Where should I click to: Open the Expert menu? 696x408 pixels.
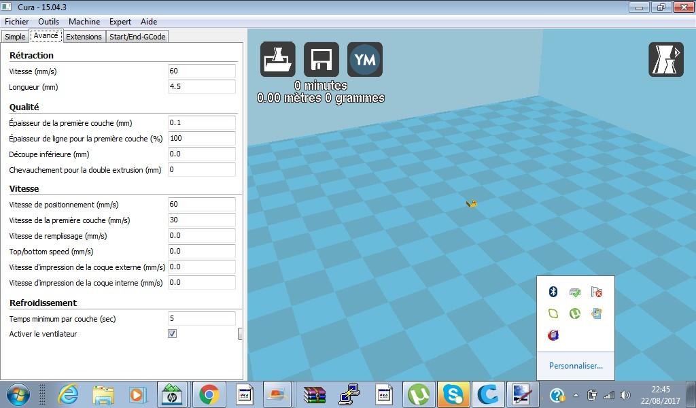[120, 22]
